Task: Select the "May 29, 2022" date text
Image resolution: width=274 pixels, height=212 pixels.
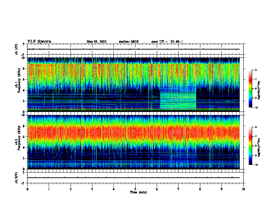Action: (97, 42)
